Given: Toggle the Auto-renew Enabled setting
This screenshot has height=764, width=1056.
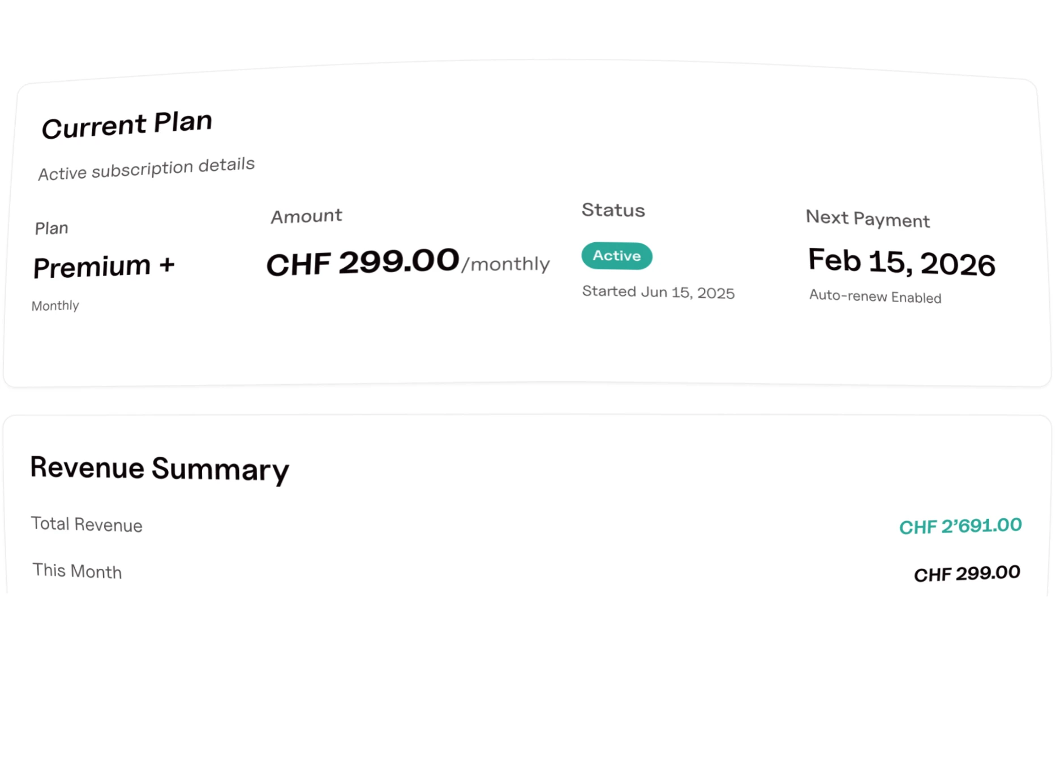Looking at the screenshot, I should point(874,297).
